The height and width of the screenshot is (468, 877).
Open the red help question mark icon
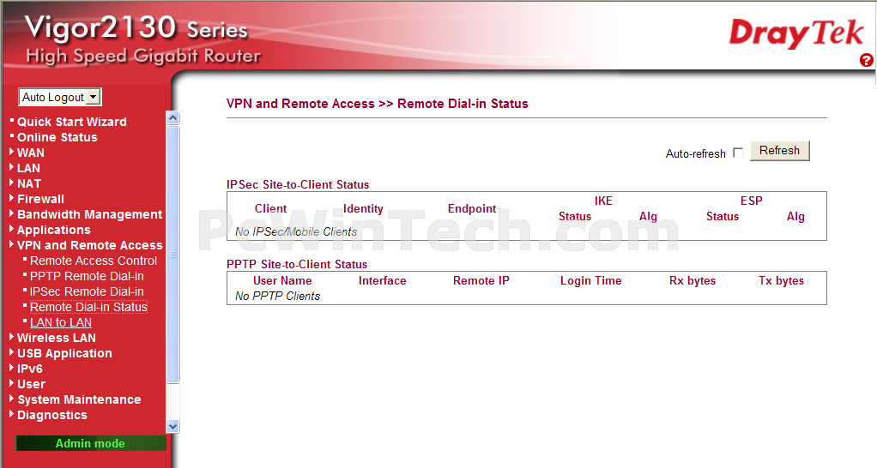pyautogui.click(x=867, y=60)
